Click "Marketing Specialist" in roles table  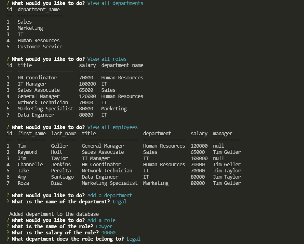click(45, 109)
